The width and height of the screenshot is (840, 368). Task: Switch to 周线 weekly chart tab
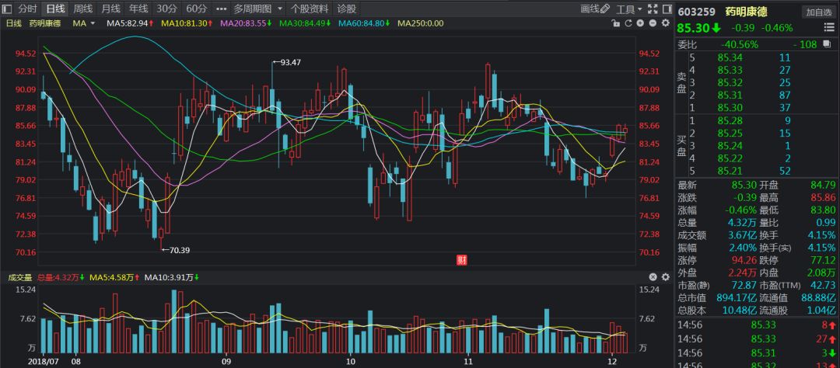coord(82,9)
